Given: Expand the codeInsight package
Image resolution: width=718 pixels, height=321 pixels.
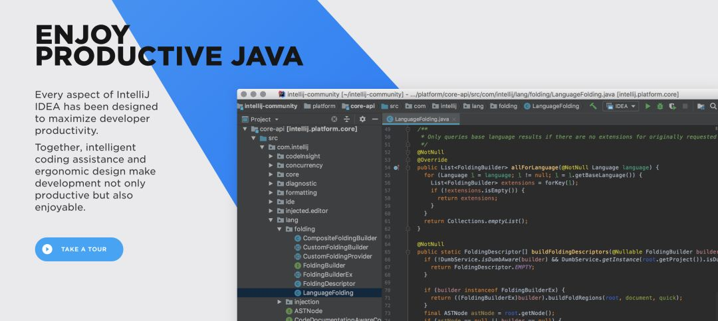Looking at the screenshot, I should 271,156.
